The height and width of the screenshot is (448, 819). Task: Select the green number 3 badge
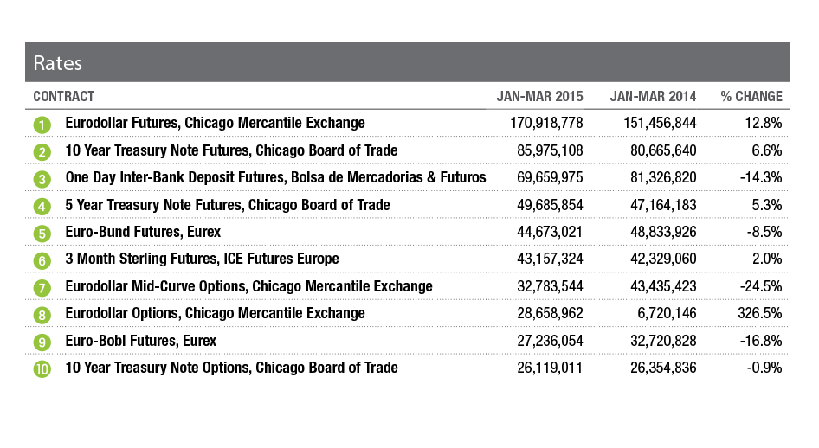pos(42,178)
